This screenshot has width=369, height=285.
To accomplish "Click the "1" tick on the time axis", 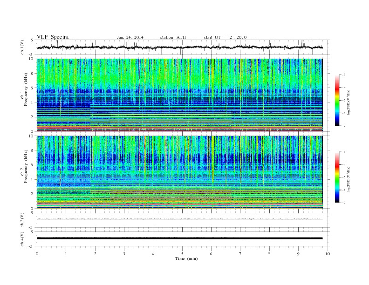I will [66, 254].
